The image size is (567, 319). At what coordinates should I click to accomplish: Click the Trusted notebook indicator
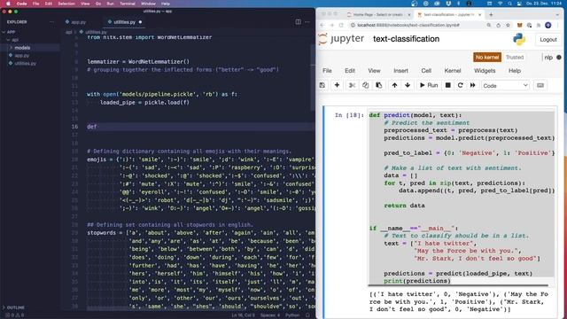[515, 57]
